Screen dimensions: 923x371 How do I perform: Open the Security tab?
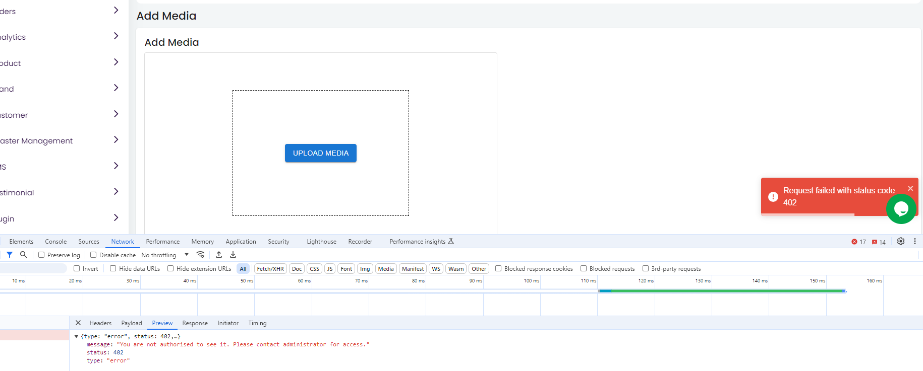[x=278, y=242]
